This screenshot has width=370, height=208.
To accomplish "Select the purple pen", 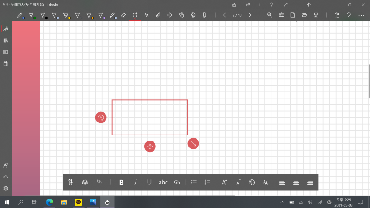I will (101, 16).
